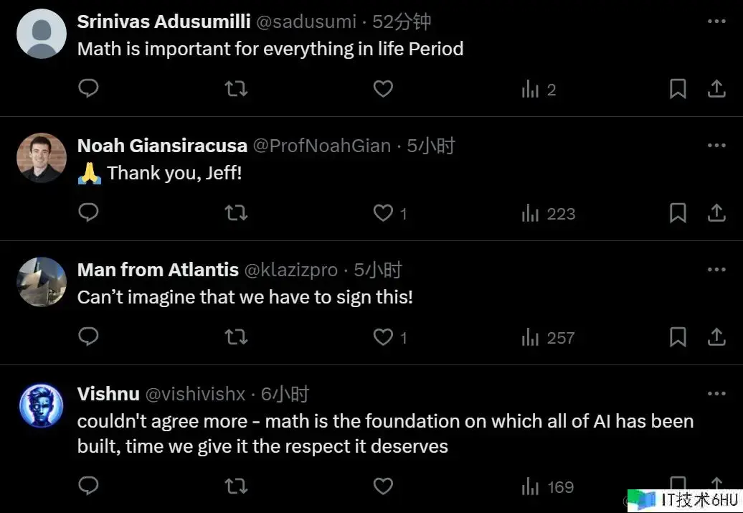Viewport: 743px width, 513px height.
Task: Reply to Vishnu's tweet about AI
Action: 88,486
